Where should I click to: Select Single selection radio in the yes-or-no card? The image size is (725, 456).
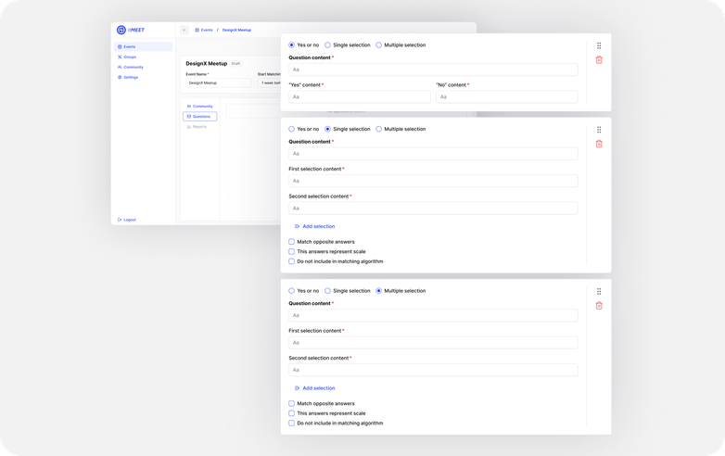(327, 44)
